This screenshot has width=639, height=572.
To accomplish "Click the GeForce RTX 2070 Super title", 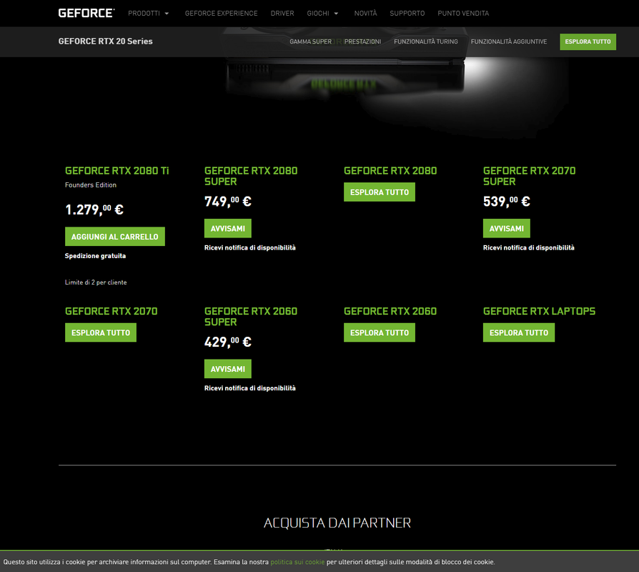I will click(530, 176).
